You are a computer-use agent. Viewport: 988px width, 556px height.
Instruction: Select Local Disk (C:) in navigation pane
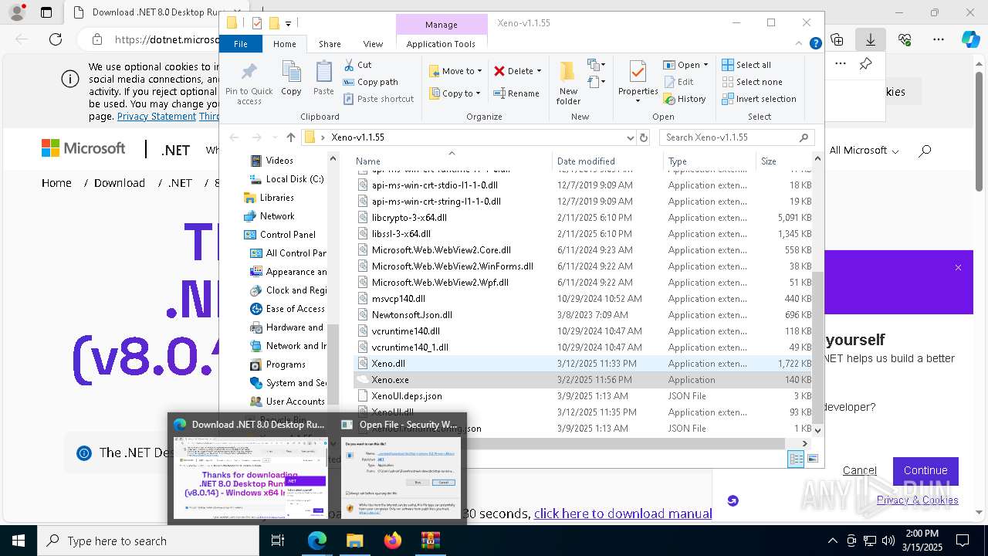coord(294,179)
